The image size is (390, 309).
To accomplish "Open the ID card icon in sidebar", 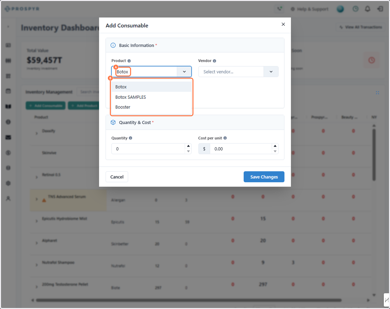I will coord(8,45).
